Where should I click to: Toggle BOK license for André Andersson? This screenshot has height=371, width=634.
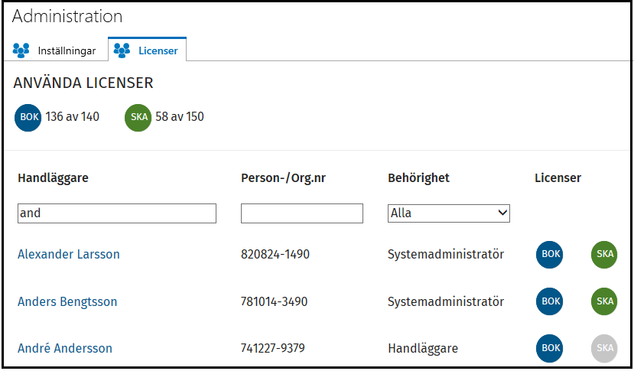coord(550,348)
